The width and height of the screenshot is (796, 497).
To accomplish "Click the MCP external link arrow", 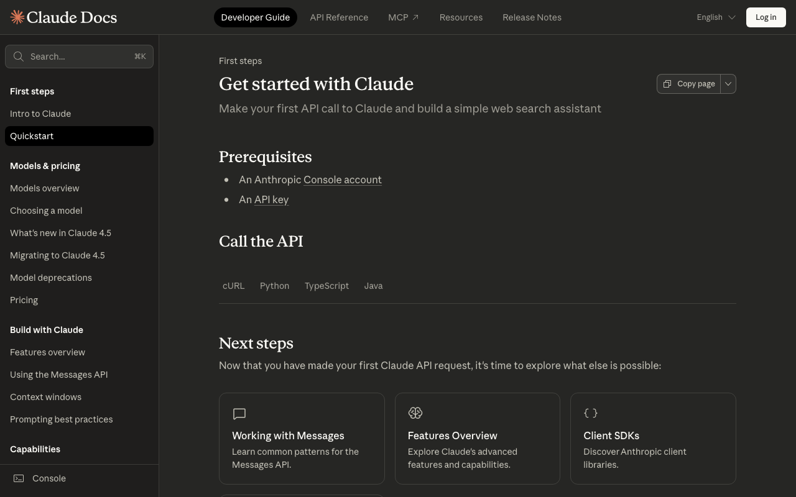I will [415, 17].
